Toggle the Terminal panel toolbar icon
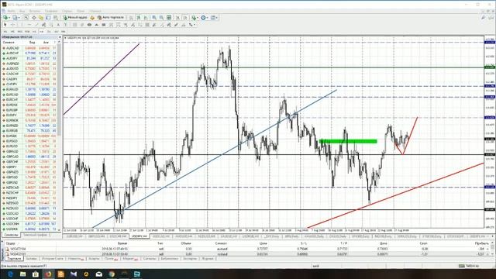The width and height of the screenshot is (496, 279). point(48,17)
